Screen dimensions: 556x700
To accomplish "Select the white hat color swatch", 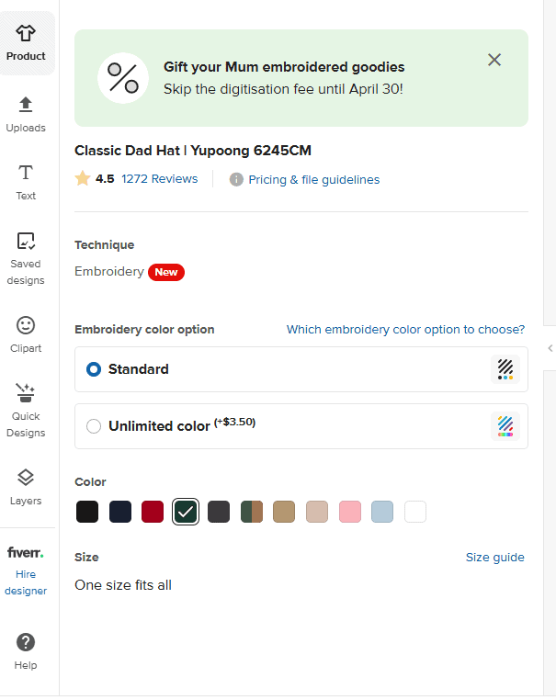I will click(415, 512).
